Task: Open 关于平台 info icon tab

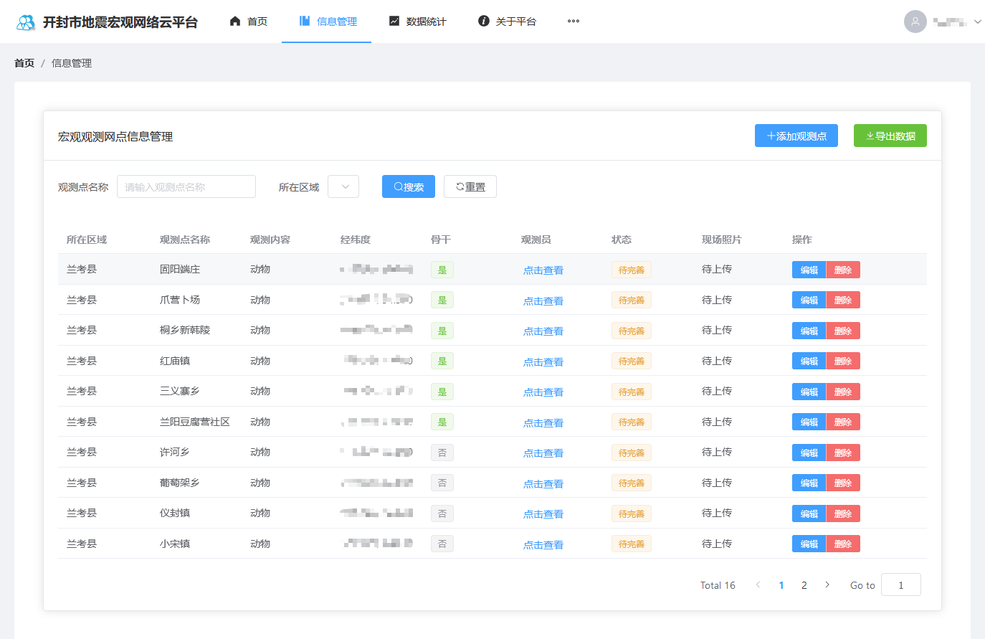Action: 484,22
